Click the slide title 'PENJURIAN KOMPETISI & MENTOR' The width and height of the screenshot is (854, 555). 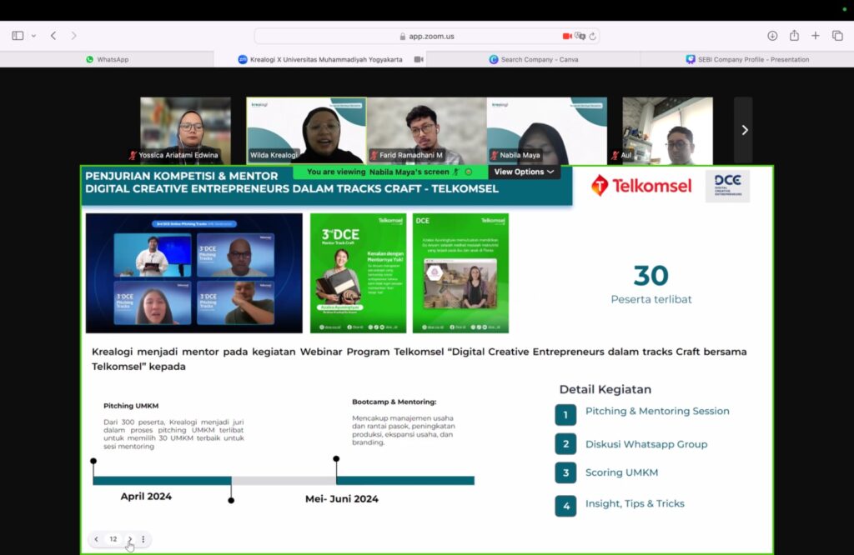coord(181,176)
